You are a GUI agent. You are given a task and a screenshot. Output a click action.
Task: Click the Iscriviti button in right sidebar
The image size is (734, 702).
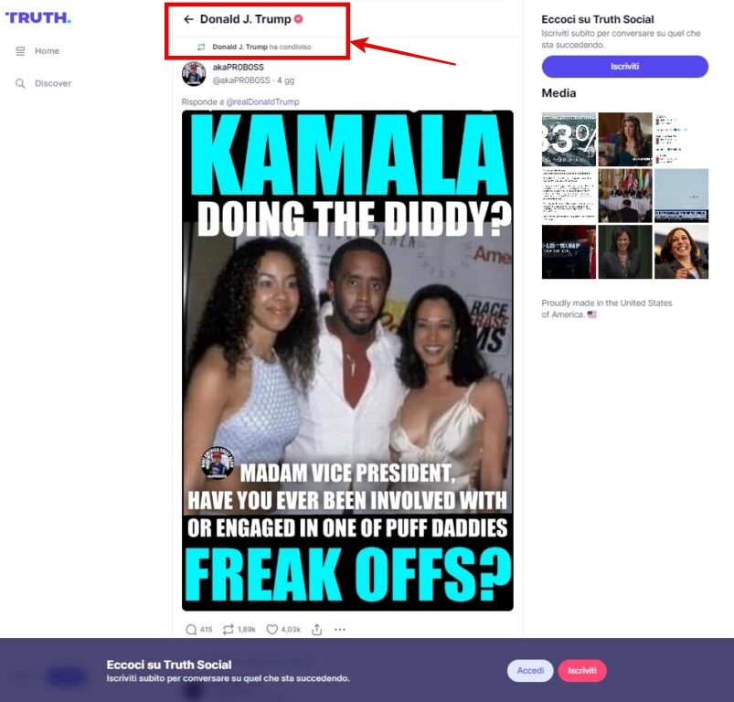(x=624, y=67)
